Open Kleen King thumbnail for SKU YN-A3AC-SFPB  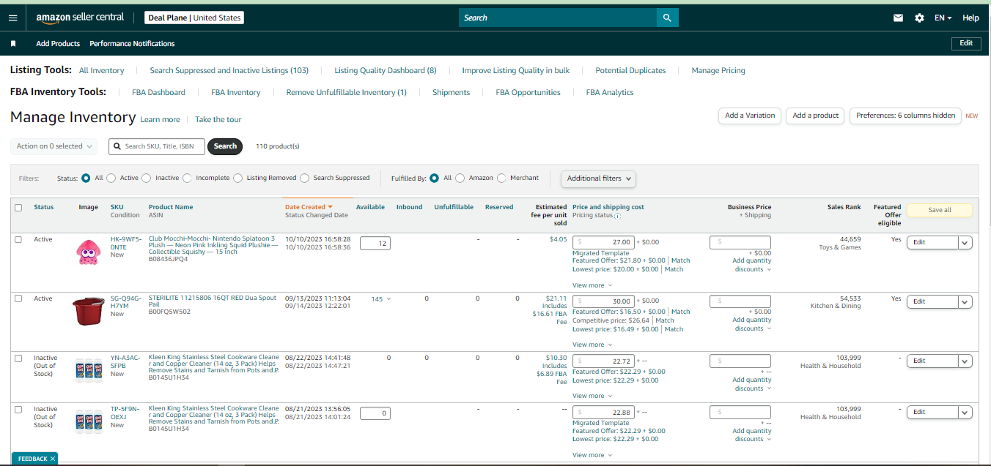click(88, 370)
